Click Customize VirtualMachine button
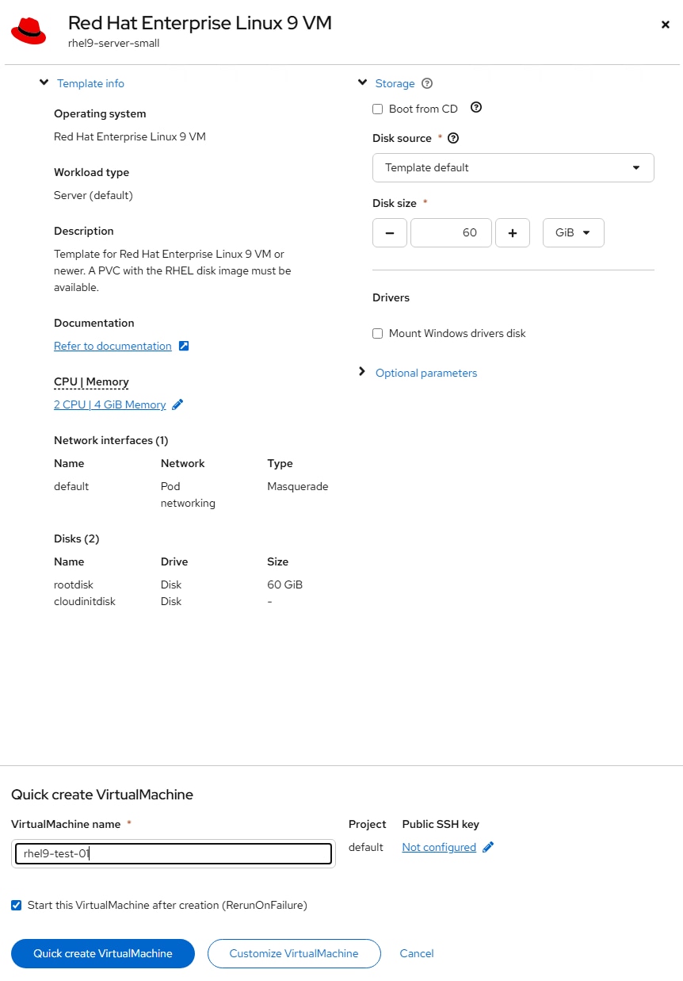Viewport: 683px width, 981px height. click(x=294, y=953)
